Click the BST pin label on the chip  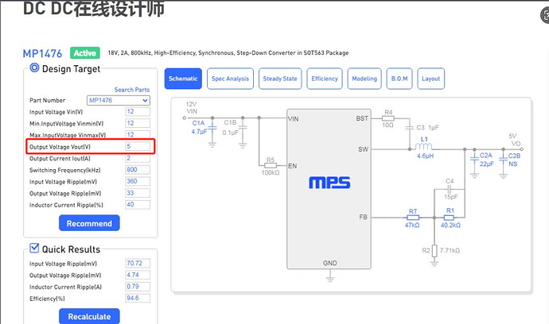click(x=362, y=118)
